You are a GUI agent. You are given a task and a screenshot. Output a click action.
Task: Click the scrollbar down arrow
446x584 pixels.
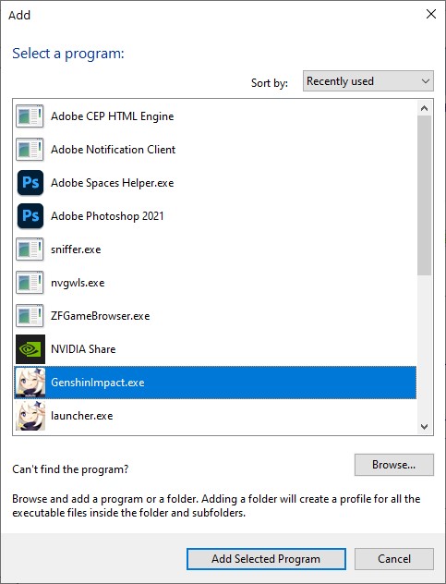pos(424,427)
